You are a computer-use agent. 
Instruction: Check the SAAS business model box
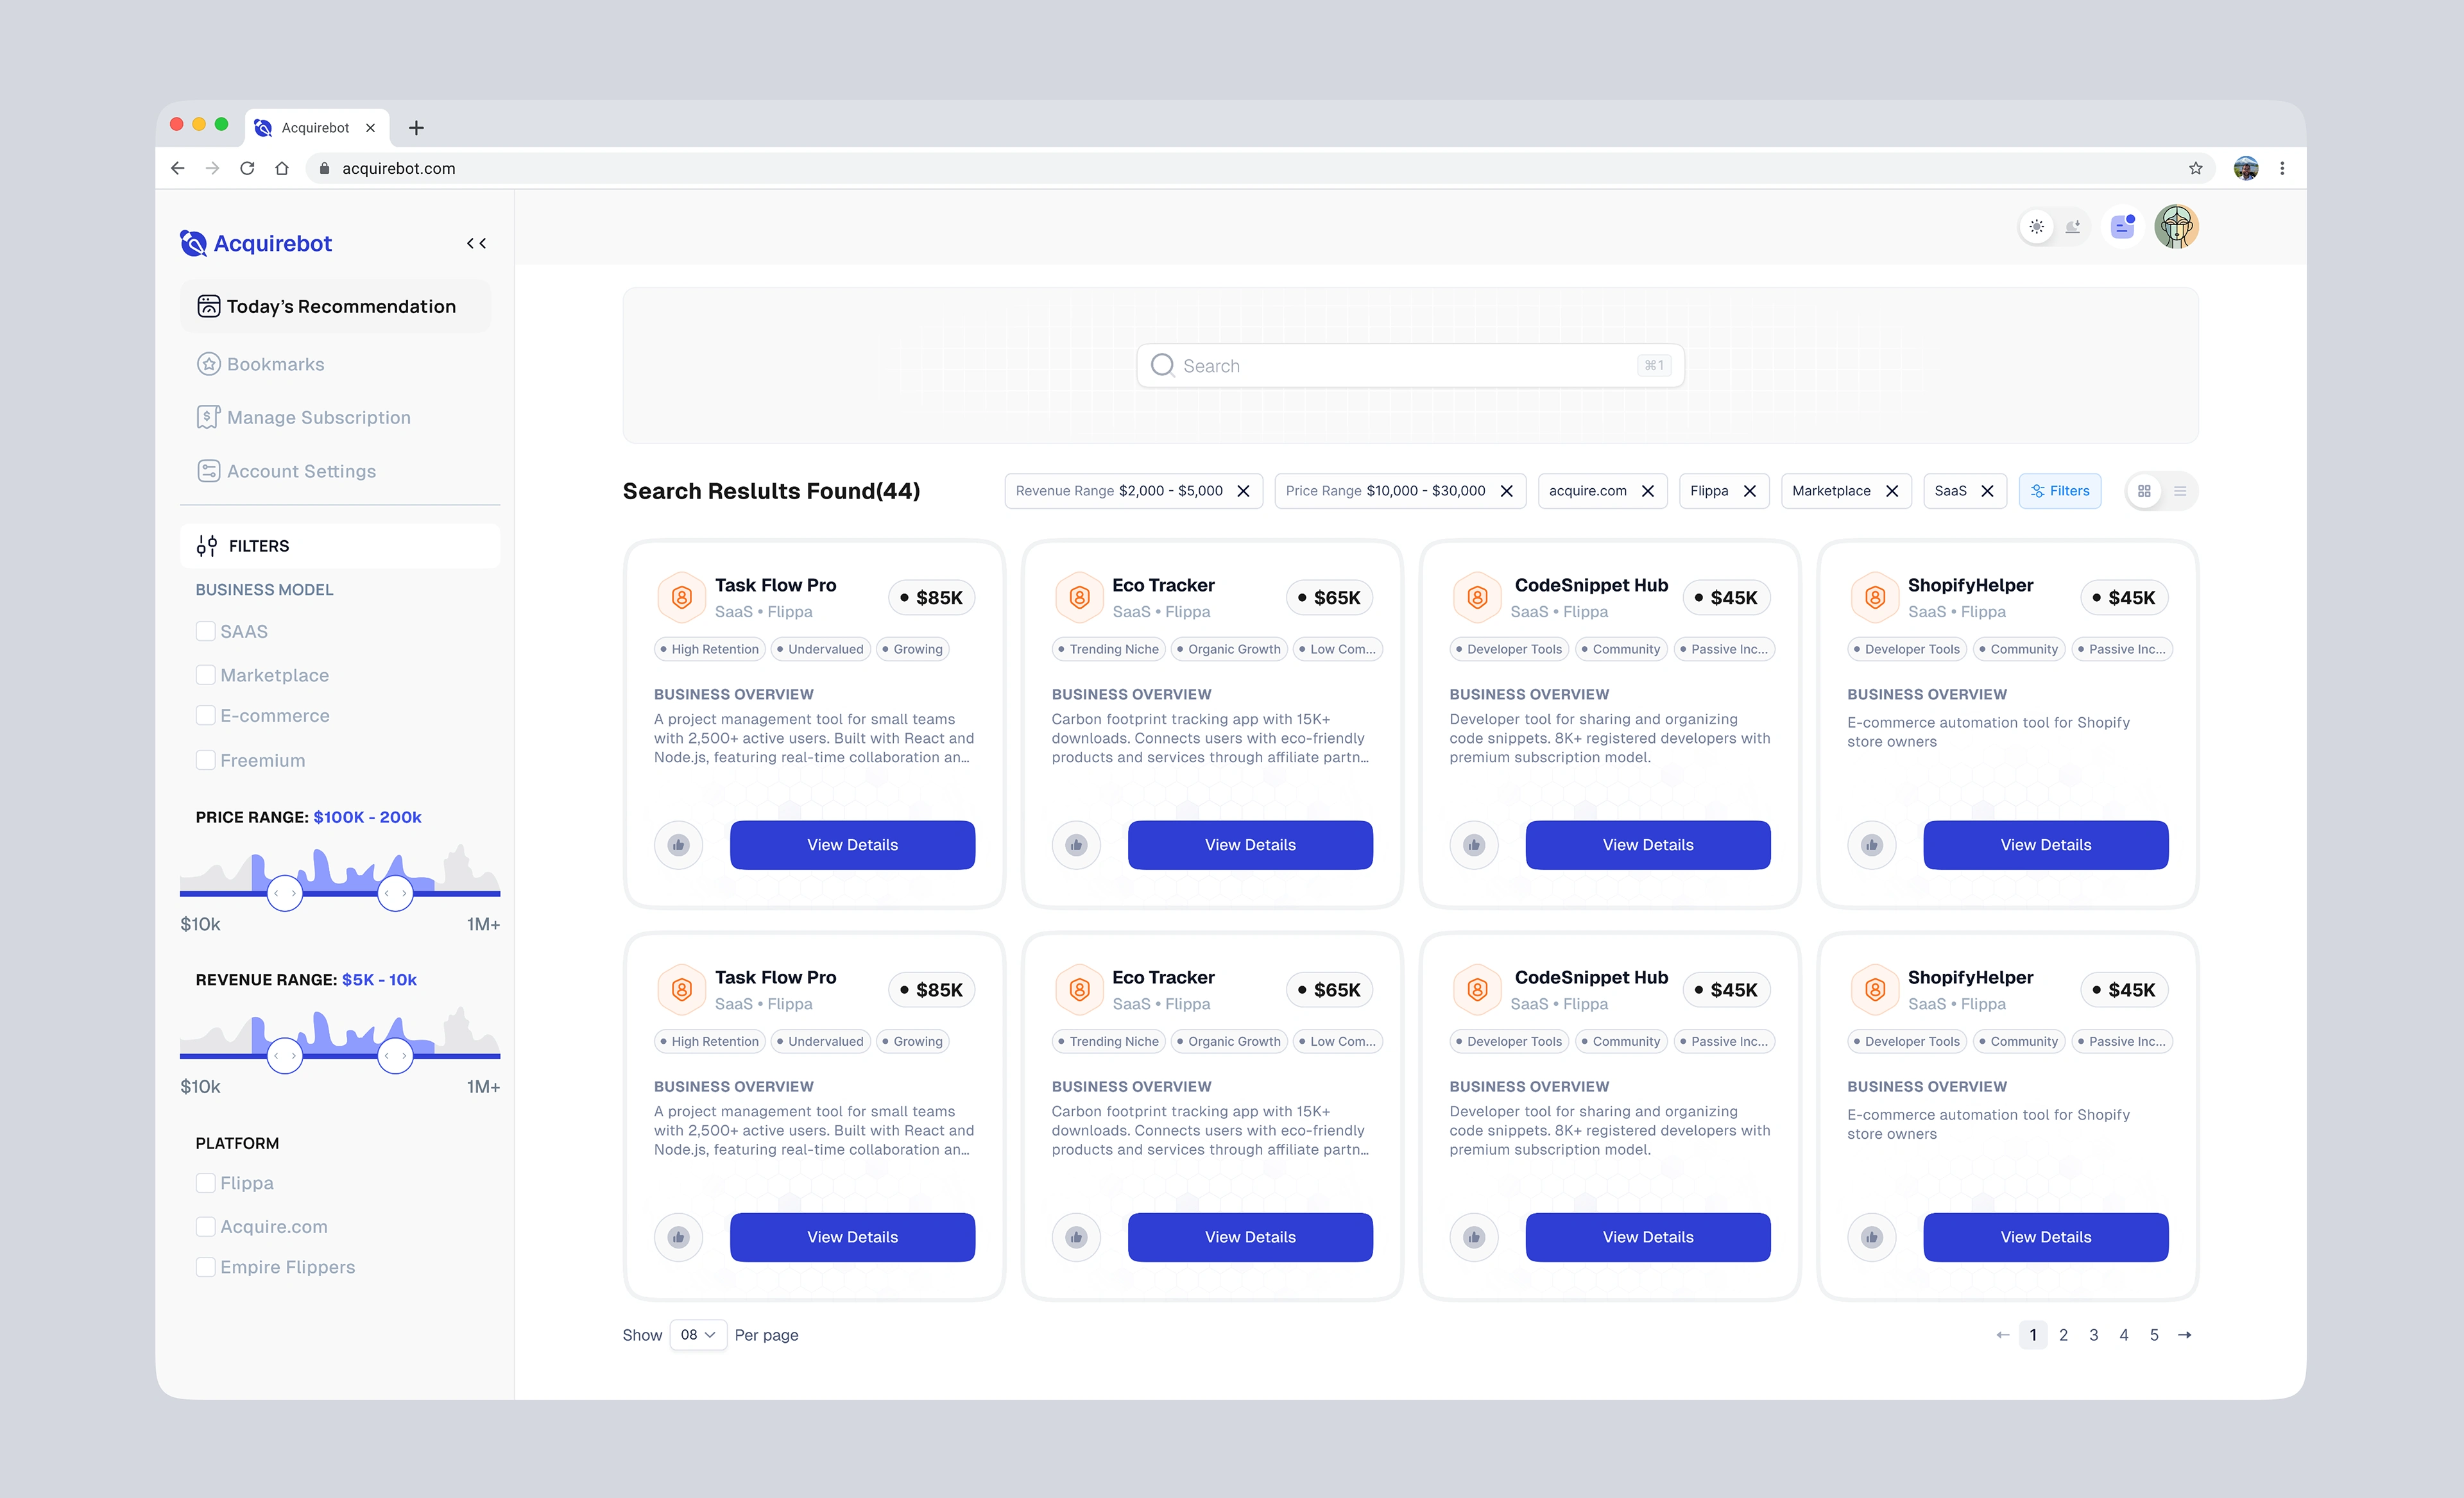[205, 631]
